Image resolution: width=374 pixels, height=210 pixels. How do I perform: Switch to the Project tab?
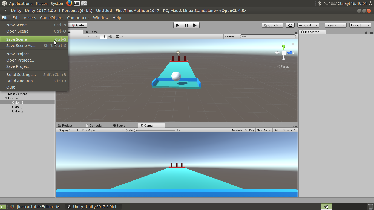click(x=65, y=126)
